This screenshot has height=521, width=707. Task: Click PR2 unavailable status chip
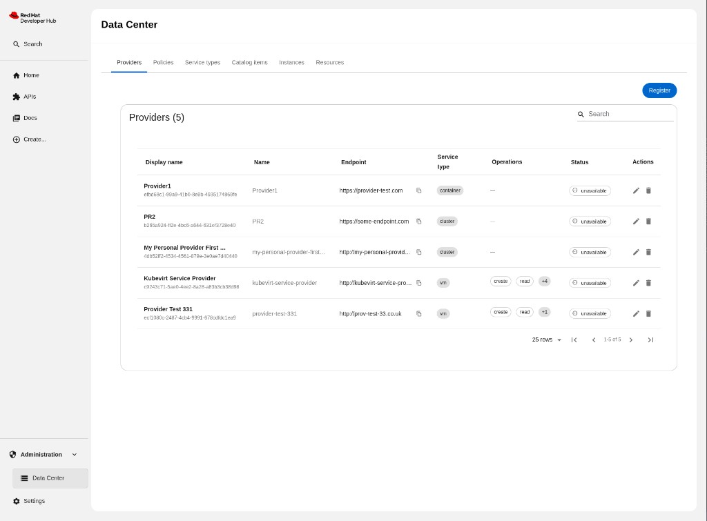[x=590, y=222]
